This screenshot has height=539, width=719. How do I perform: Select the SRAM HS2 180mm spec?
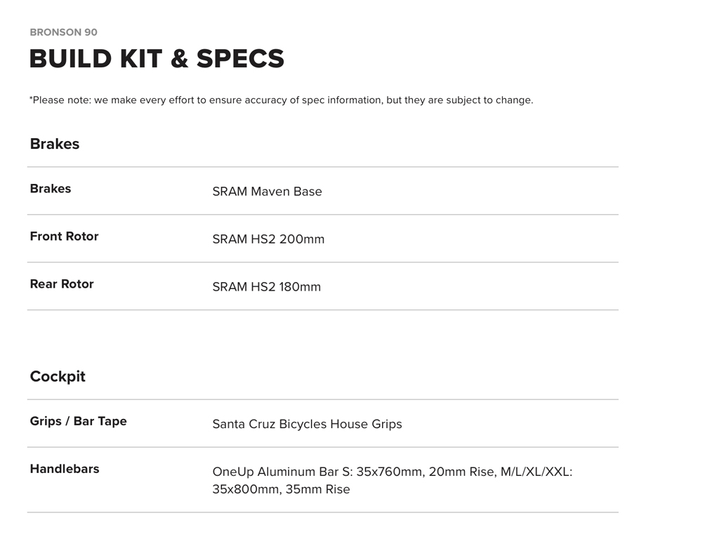(266, 287)
